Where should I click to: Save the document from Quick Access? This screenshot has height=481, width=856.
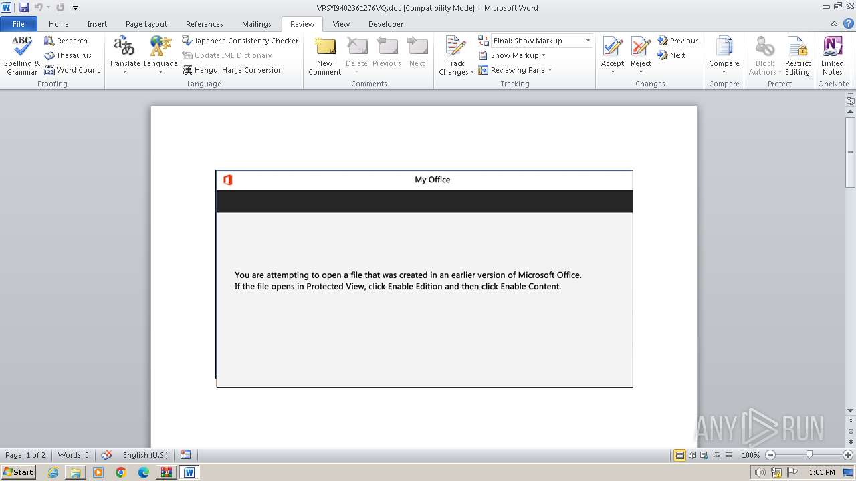click(x=24, y=7)
